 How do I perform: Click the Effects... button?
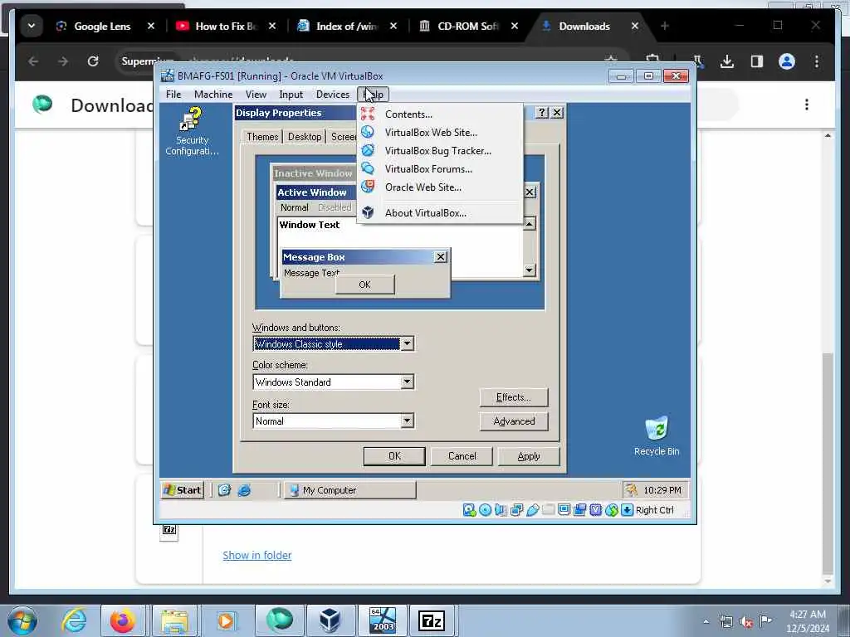click(514, 397)
